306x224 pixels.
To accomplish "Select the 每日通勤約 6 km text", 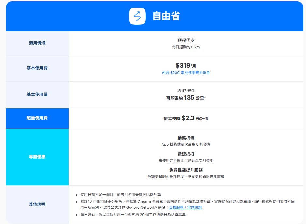I will pyautogui.click(x=186, y=47).
